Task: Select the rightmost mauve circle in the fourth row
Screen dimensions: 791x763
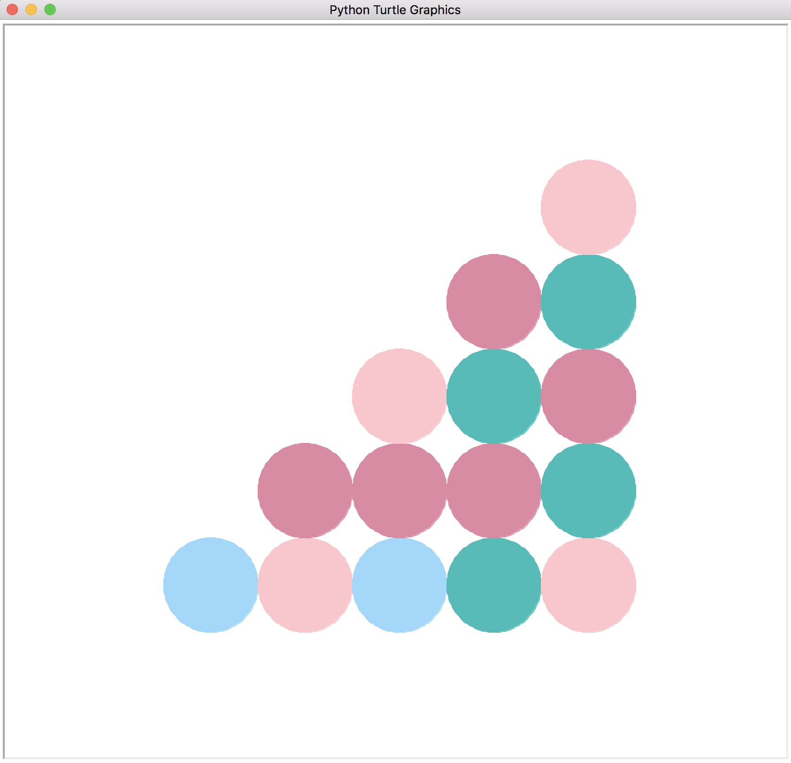Action: [x=494, y=490]
